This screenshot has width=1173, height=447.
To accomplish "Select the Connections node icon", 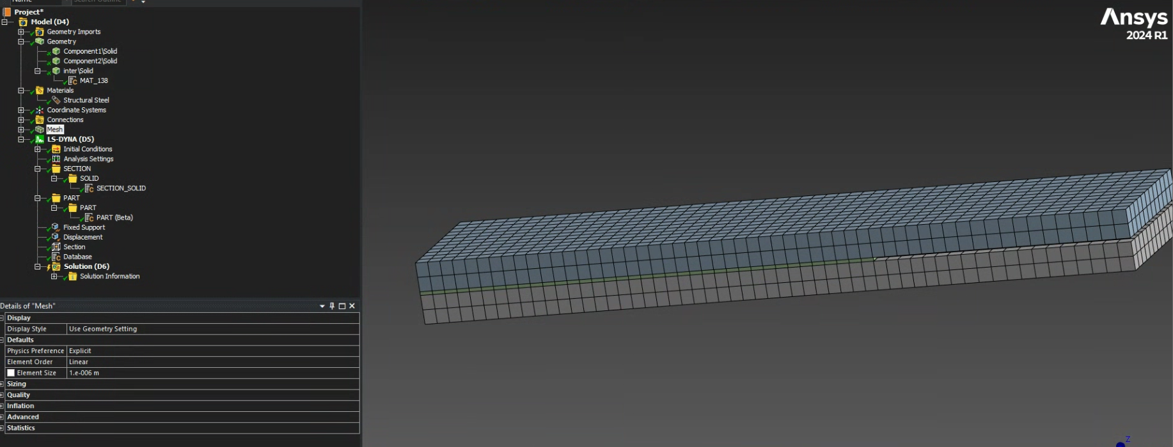I will tap(40, 119).
